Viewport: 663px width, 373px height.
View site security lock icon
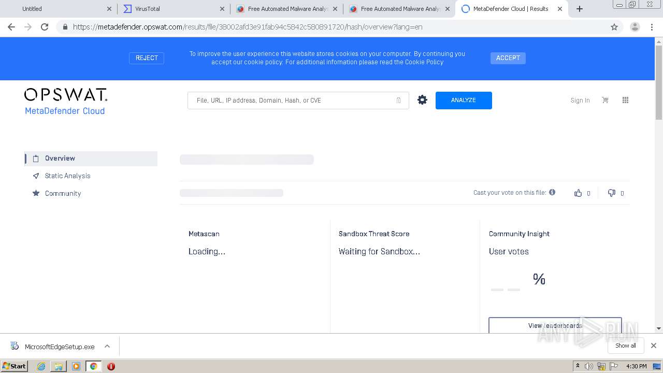[x=65, y=27]
